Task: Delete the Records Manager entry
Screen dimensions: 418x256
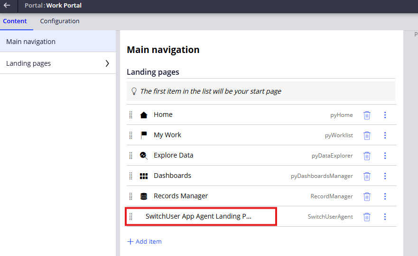Action: [x=367, y=196]
